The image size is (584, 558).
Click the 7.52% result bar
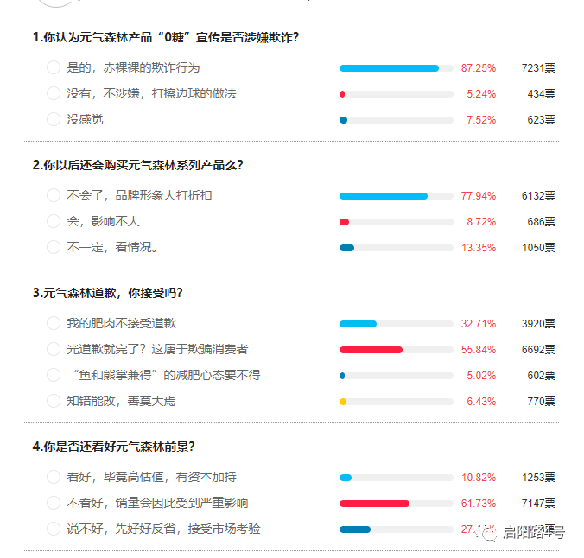pyautogui.click(x=397, y=120)
